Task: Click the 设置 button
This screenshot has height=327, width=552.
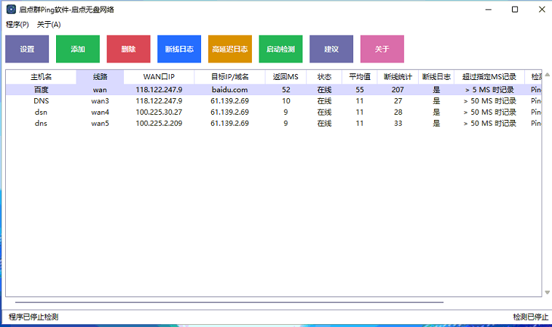Action: 27,49
